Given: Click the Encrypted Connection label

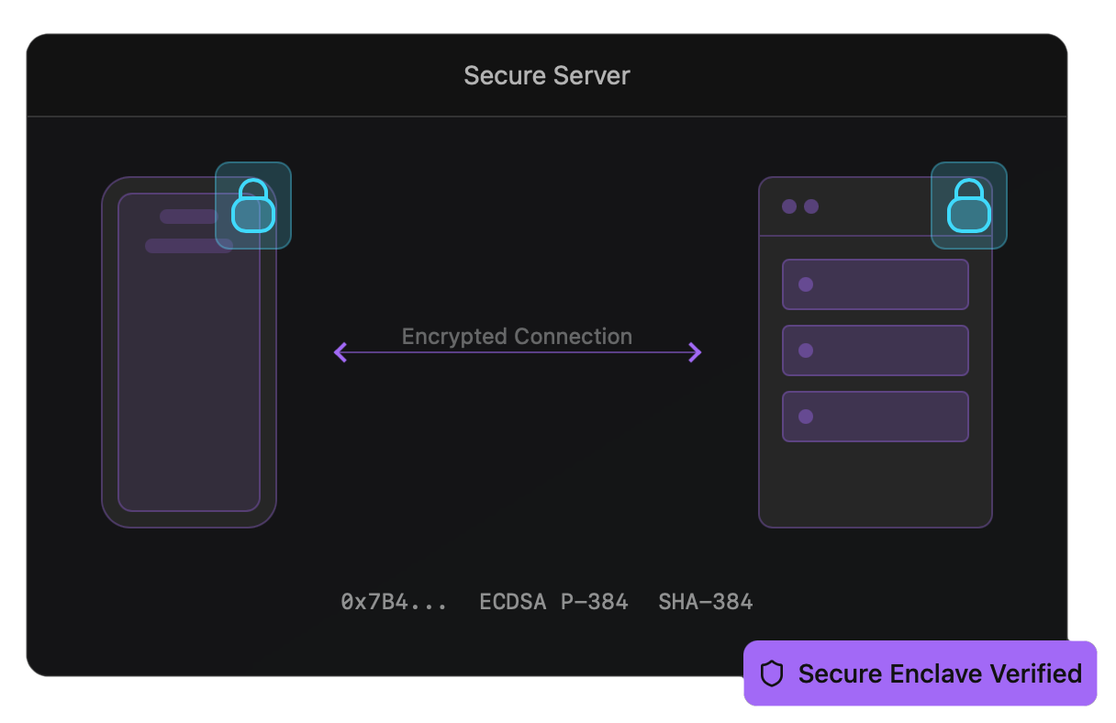Looking at the screenshot, I should [x=517, y=336].
